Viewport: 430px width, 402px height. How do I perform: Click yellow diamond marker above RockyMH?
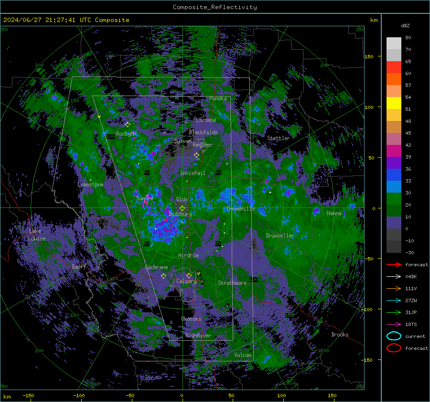(128, 125)
